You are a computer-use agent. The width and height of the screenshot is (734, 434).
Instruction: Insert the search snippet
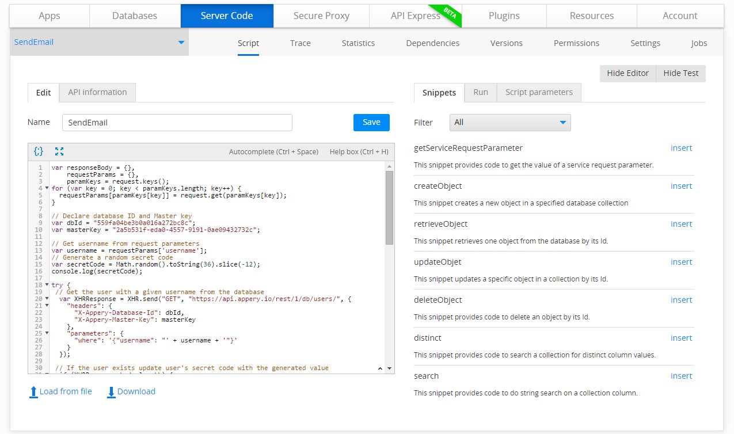(681, 376)
